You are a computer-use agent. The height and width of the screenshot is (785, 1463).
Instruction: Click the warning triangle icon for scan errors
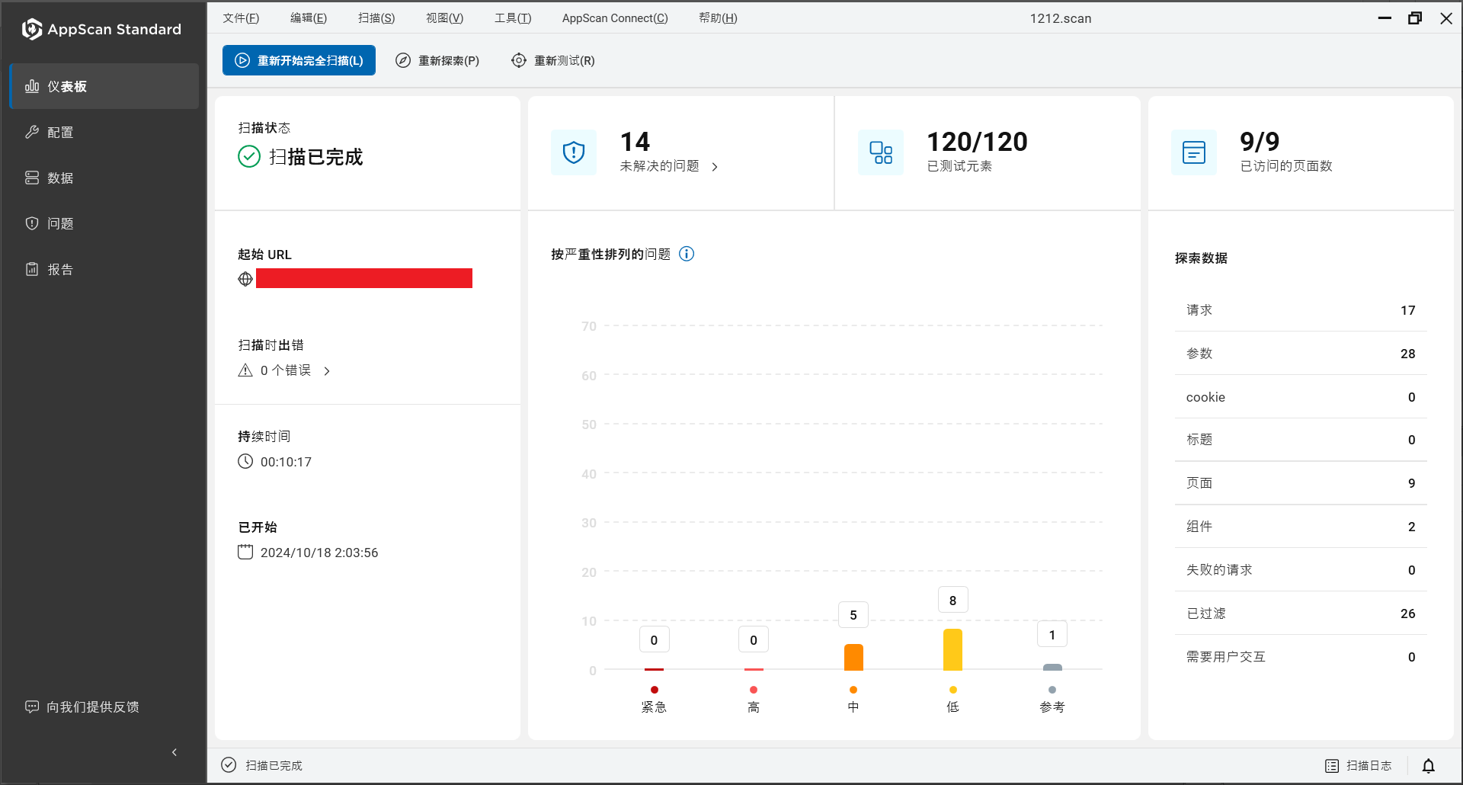(245, 370)
